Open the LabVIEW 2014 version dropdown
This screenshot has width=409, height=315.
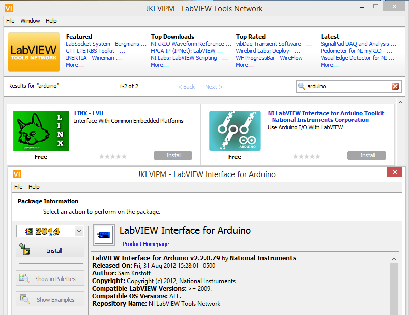coord(79,231)
